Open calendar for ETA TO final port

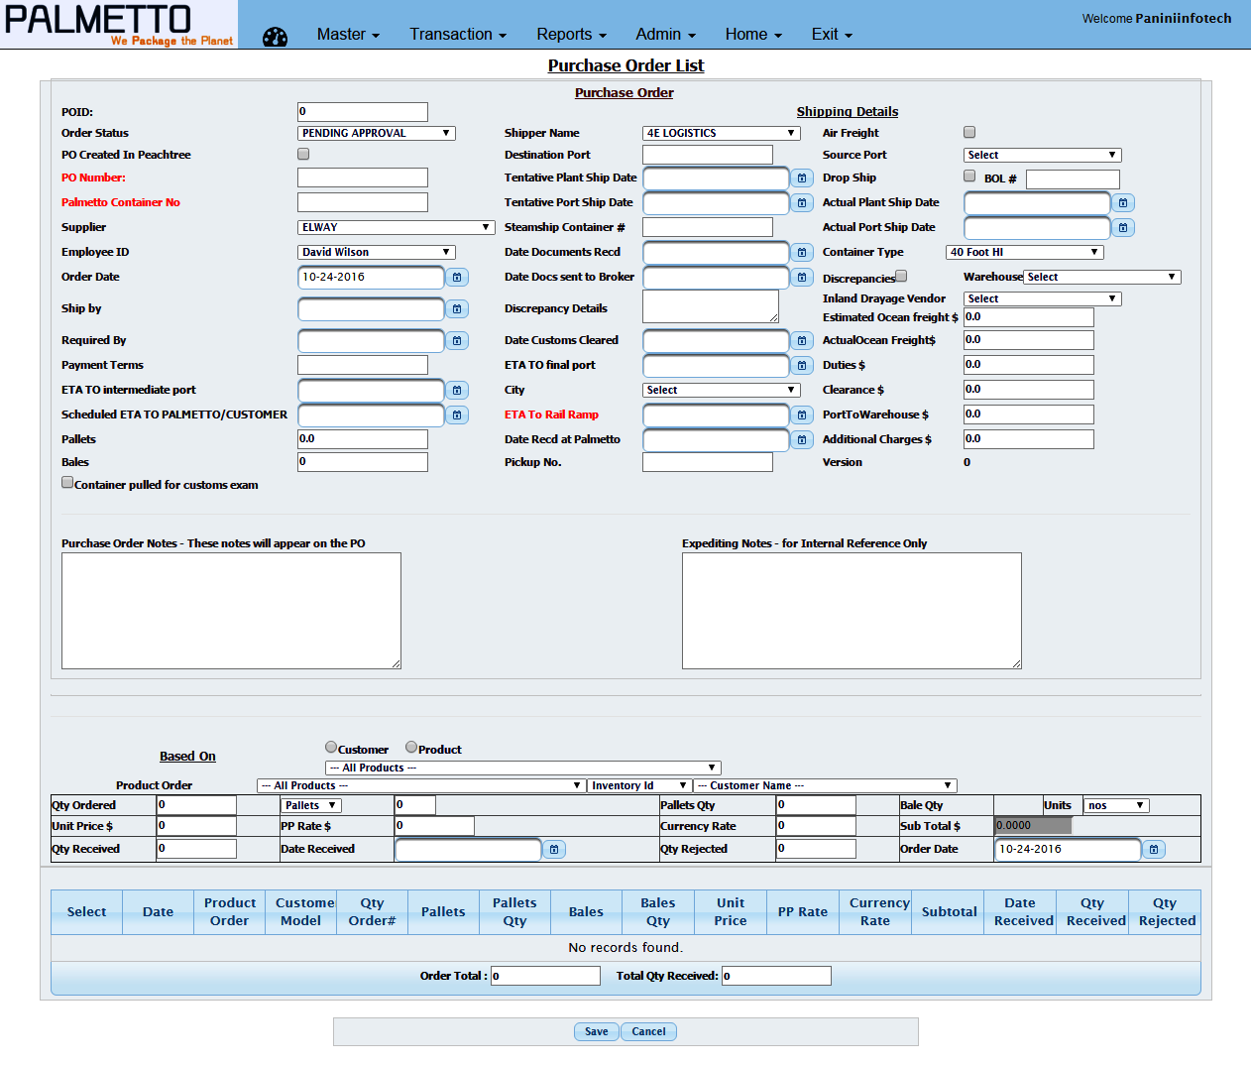(802, 366)
